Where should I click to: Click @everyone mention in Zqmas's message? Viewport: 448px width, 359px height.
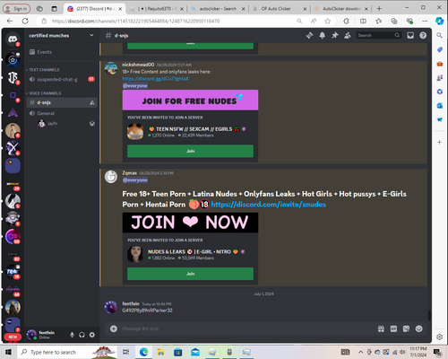135,180
